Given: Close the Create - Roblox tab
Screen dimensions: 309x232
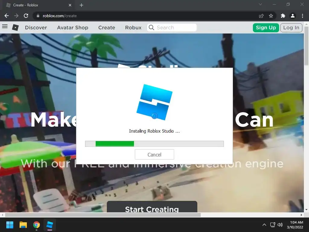Looking at the screenshot, I should tap(70, 5).
